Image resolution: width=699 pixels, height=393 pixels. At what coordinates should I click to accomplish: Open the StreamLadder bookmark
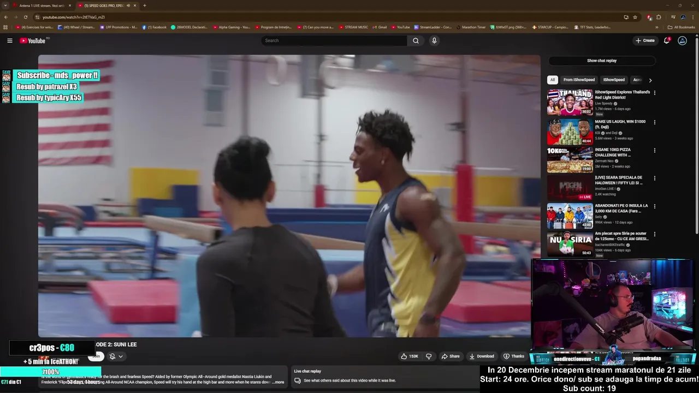tap(433, 27)
